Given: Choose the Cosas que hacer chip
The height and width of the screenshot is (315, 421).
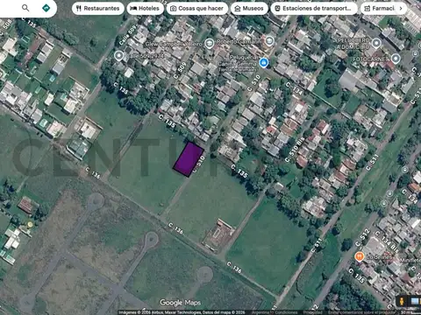Looking at the screenshot, I should point(197,9).
